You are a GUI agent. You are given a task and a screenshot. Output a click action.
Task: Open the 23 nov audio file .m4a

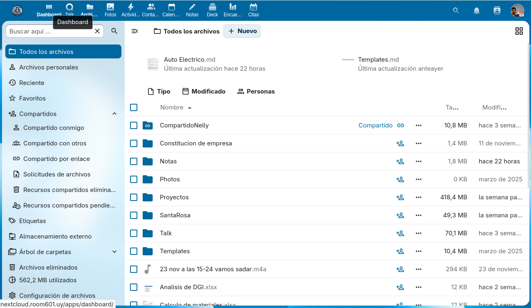(x=213, y=269)
